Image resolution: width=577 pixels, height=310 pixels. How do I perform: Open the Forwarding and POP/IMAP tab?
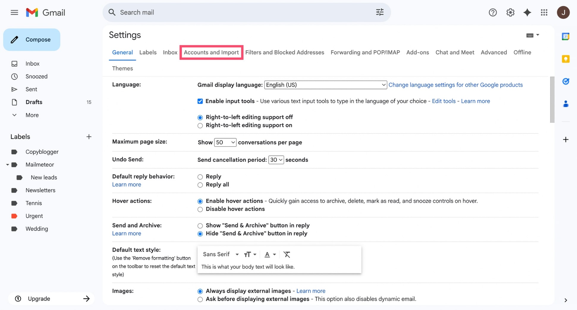[365, 52]
